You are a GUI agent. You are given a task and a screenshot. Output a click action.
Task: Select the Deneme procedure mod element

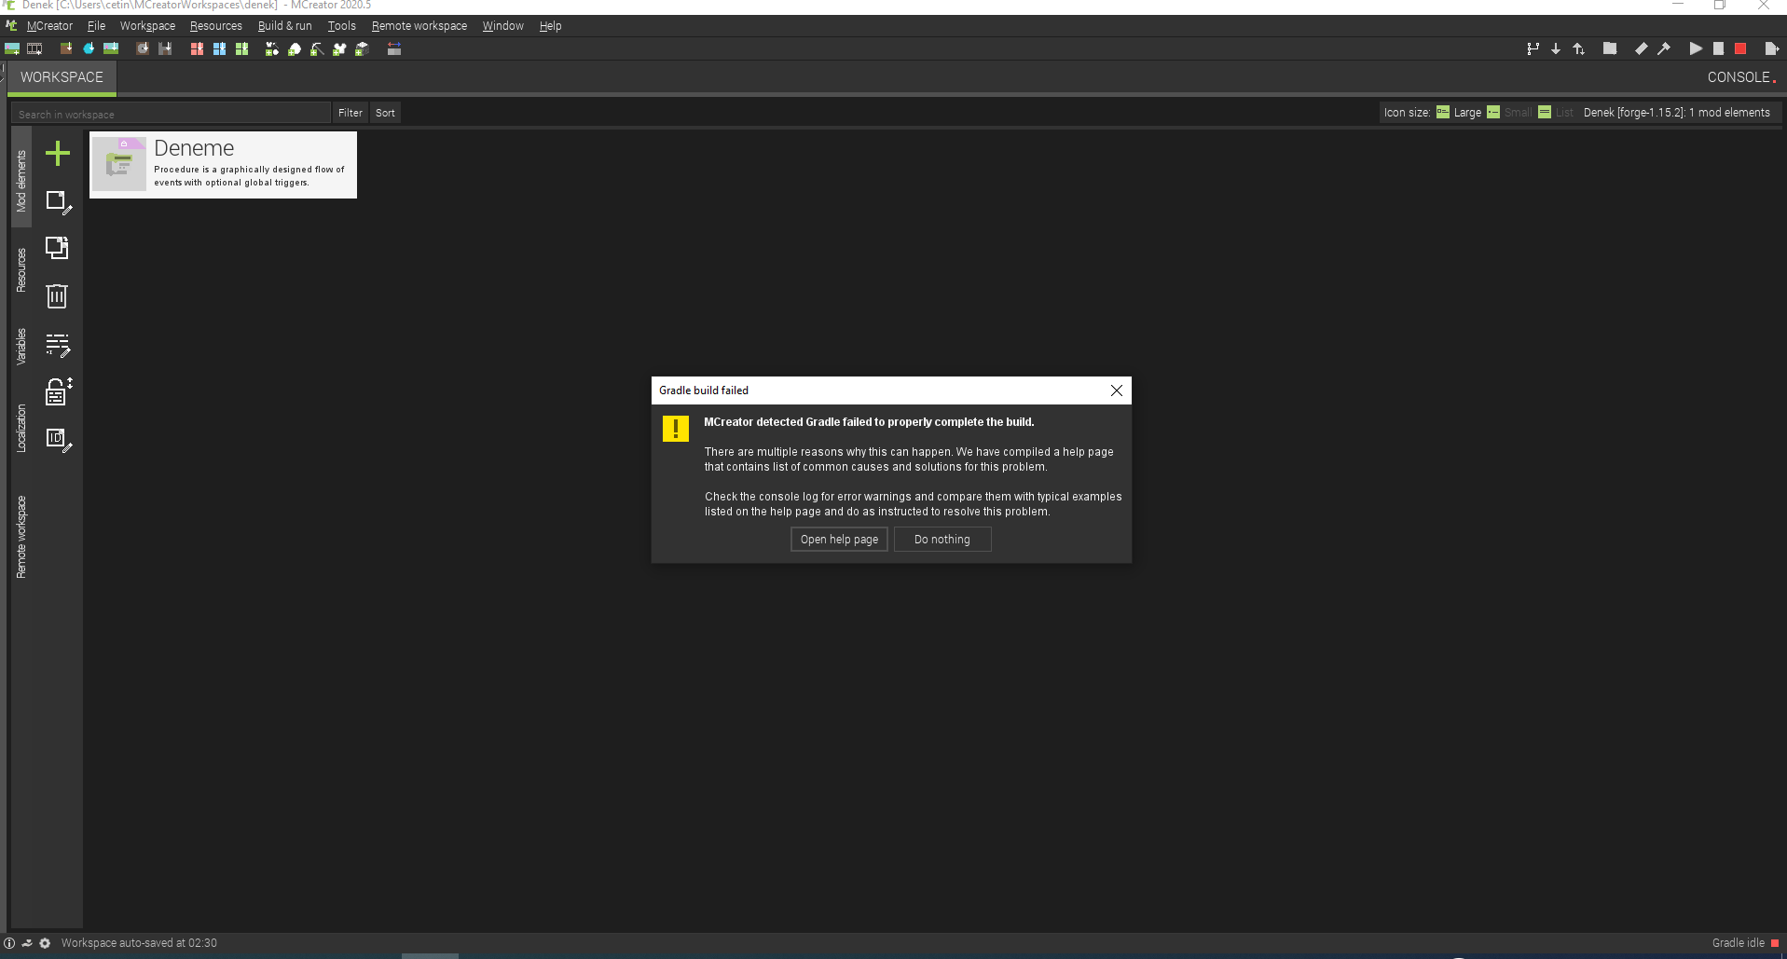click(224, 165)
